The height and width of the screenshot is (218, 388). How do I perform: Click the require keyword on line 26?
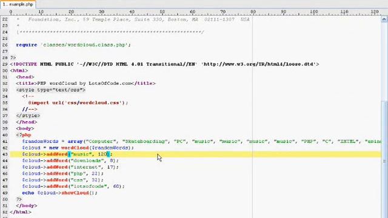27,45
